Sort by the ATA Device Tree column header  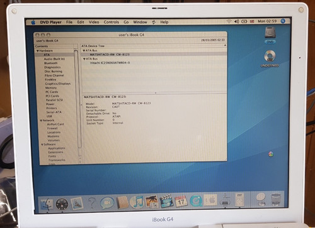[x=153, y=46]
